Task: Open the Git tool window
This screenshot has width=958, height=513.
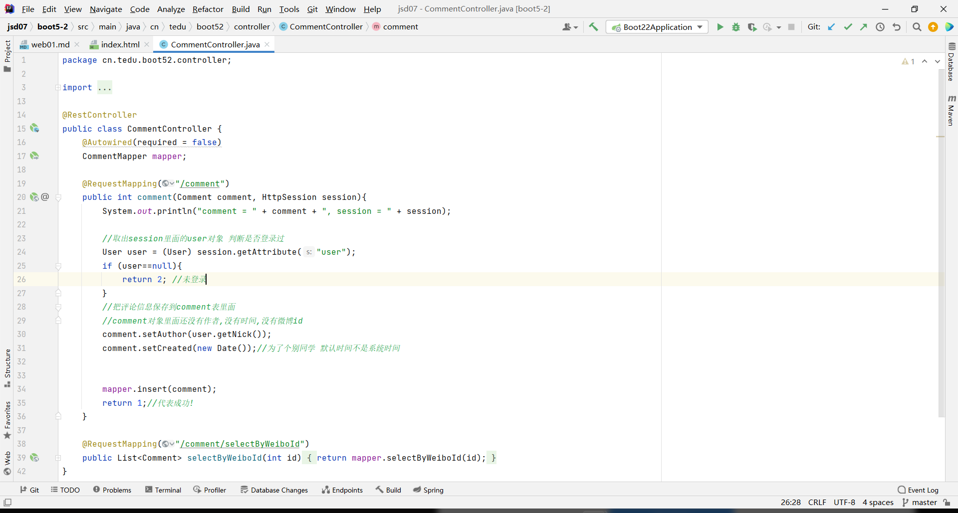Action: (29, 490)
